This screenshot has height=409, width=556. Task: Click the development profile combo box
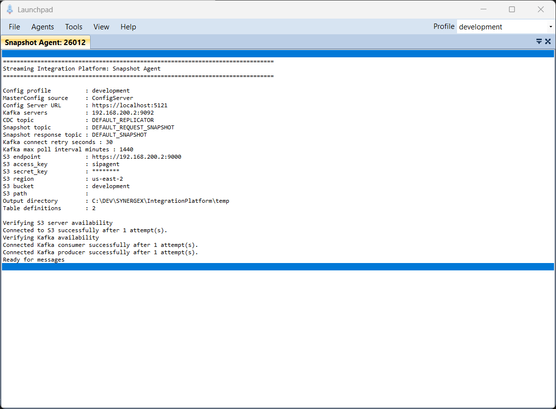tap(505, 27)
